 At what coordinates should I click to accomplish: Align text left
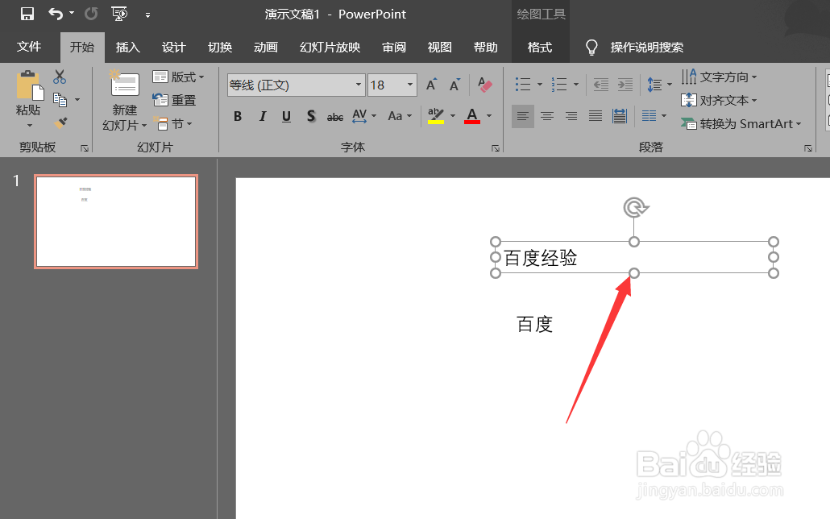(523, 116)
